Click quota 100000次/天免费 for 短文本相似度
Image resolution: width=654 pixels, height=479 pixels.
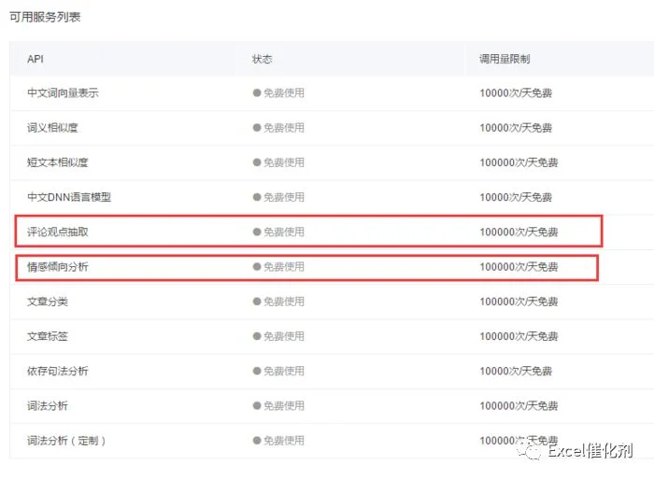[519, 162]
